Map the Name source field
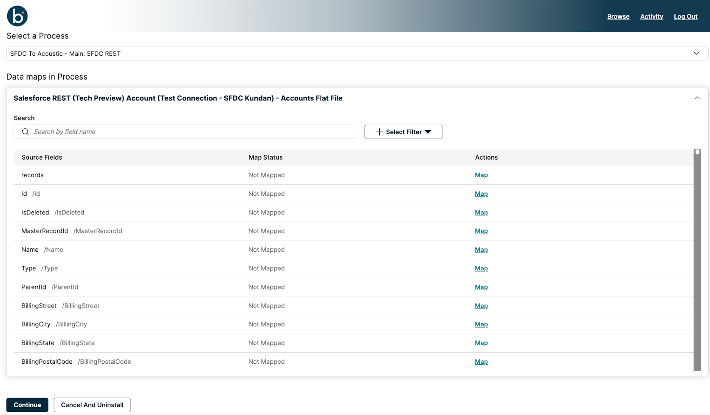Image resolution: width=710 pixels, height=415 pixels. [481, 249]
